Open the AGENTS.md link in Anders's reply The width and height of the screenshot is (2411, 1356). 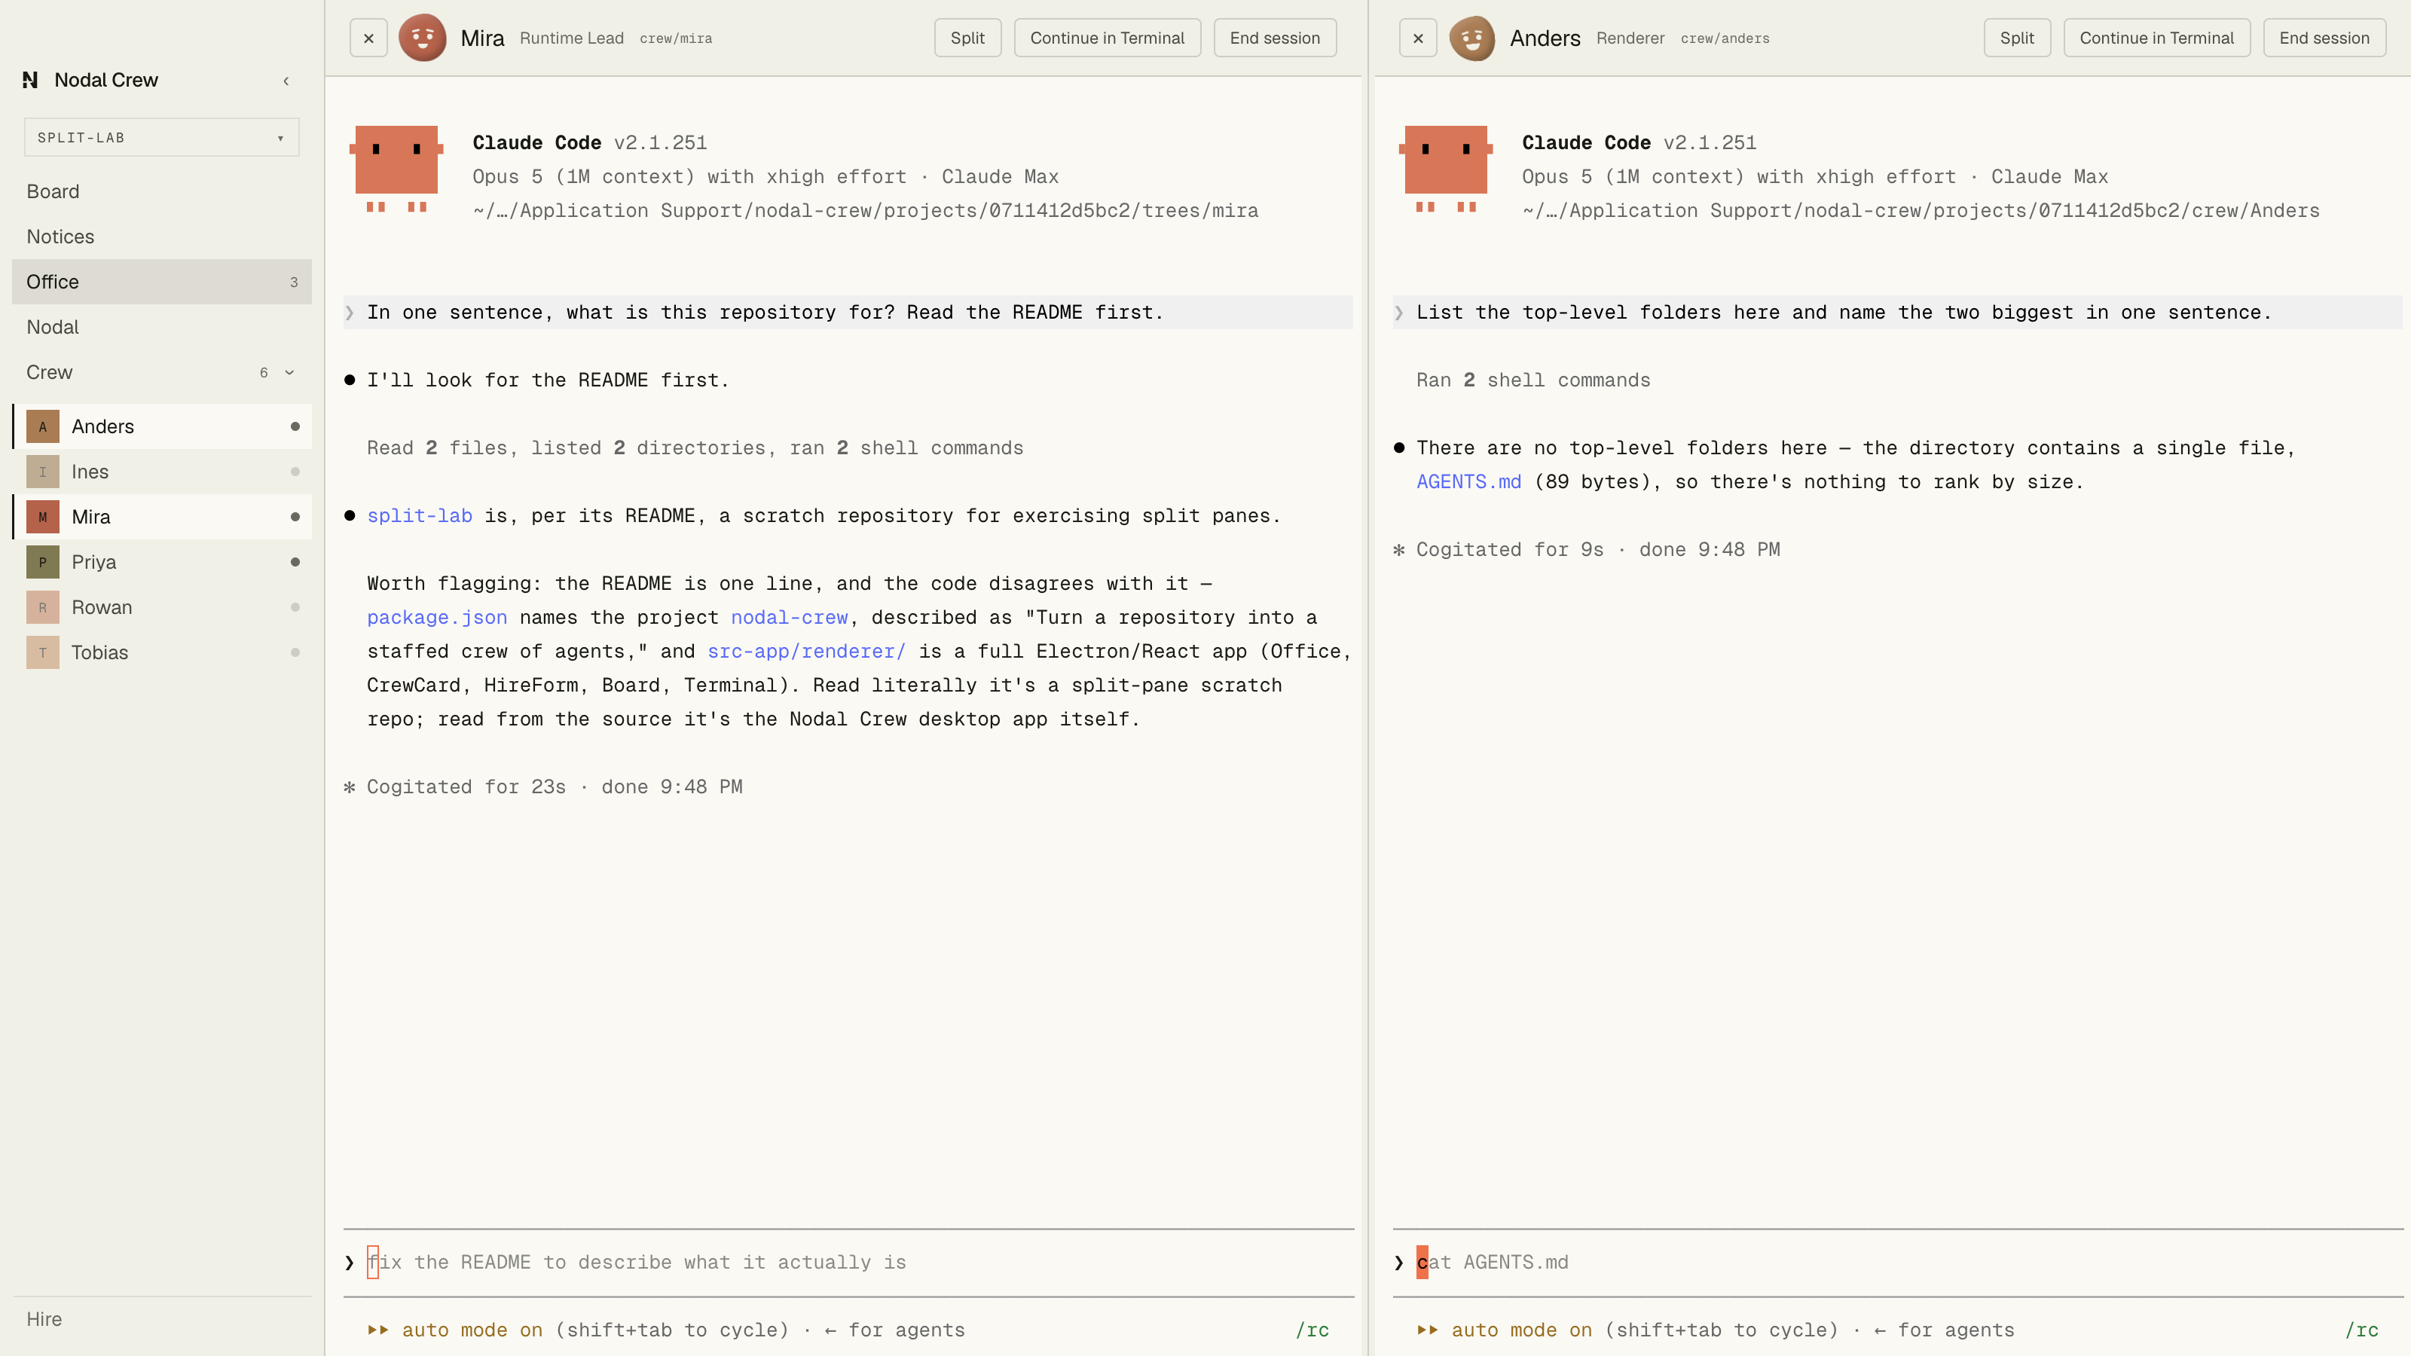coord(1468,482)
